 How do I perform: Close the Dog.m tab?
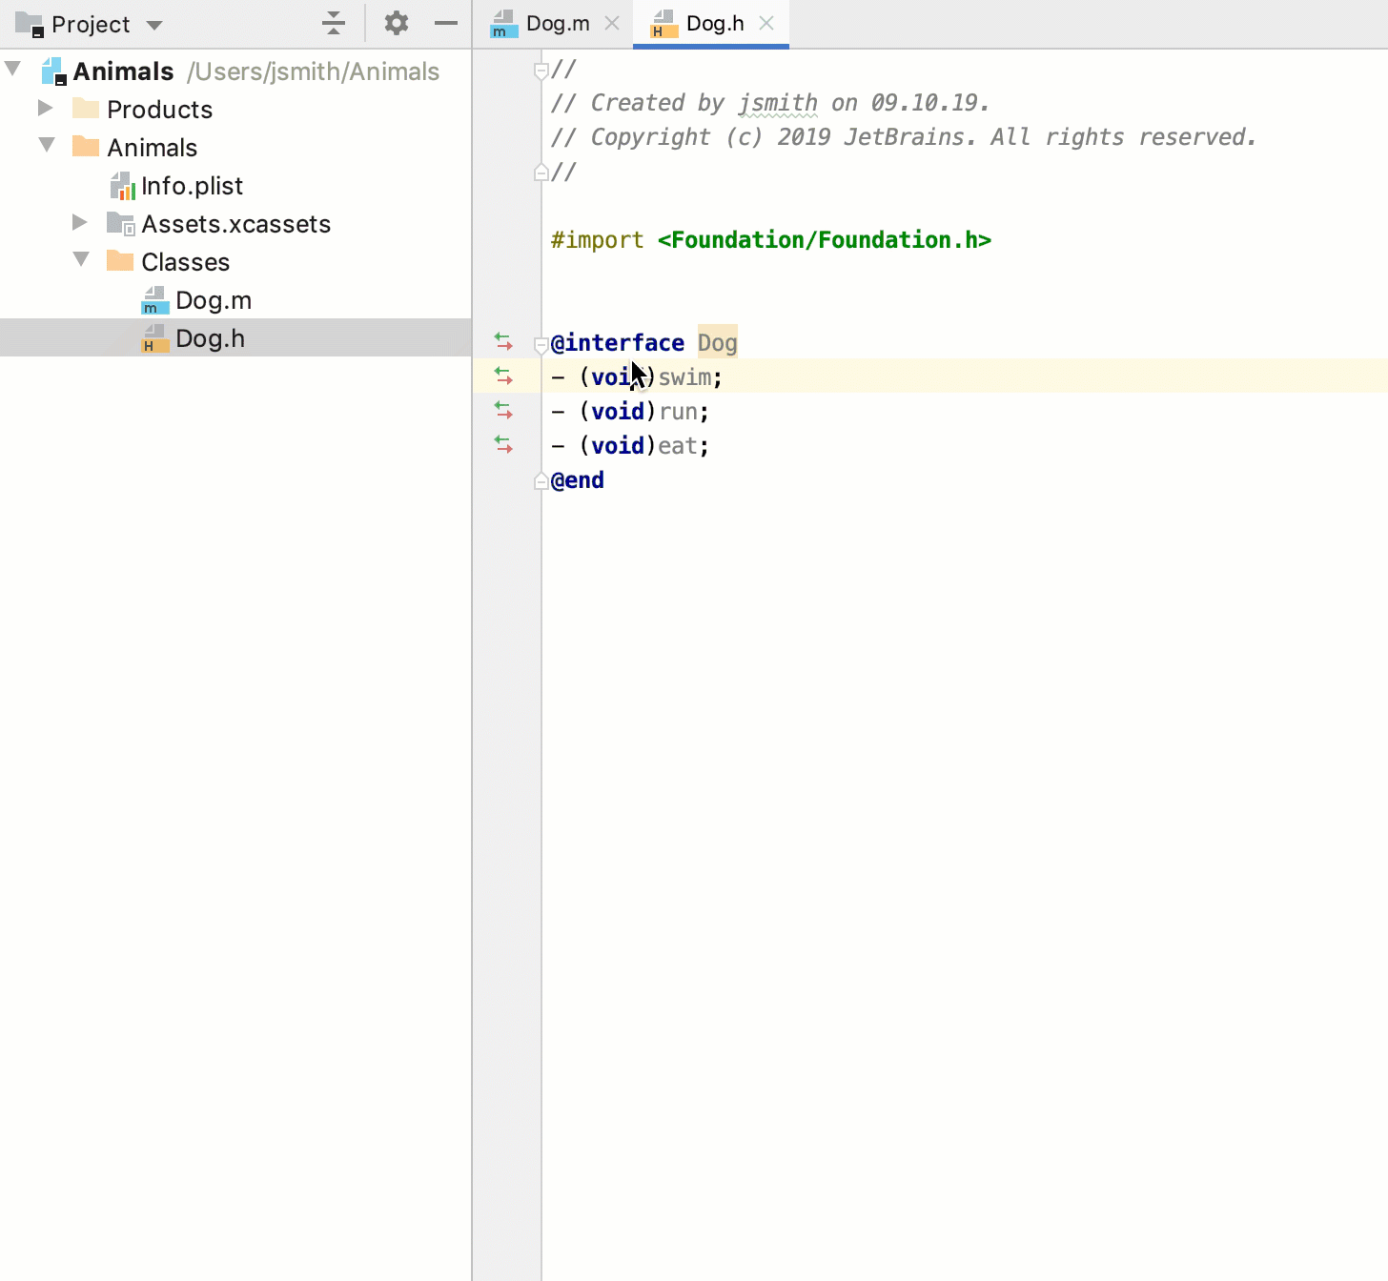click(611, 23)
